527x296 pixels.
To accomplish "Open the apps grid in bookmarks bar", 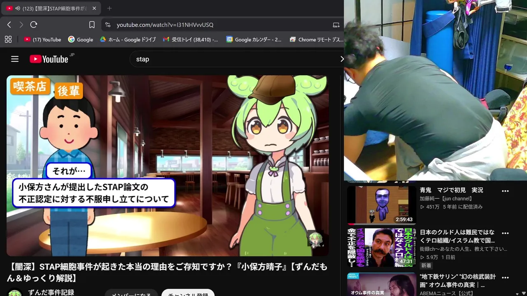I will (8, 39).
